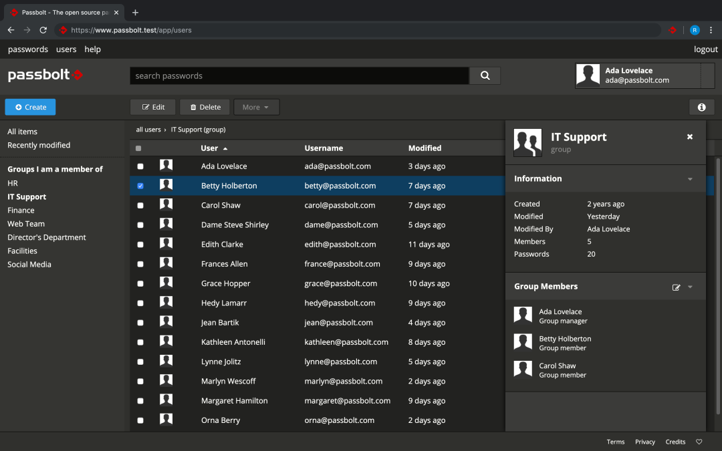Viewport: 722px width, 451px height.
Task: Click the Create button
Action: [x=30, y=107]
